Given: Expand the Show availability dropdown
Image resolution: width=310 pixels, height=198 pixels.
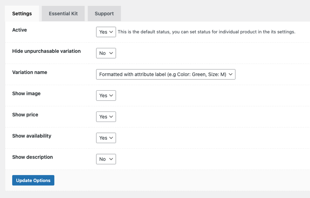Looking at the screenshot, I should tap(106, 138).
